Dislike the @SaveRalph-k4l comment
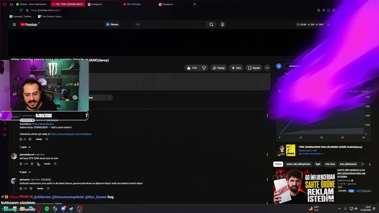379x213 pixels. coord(32,164)
